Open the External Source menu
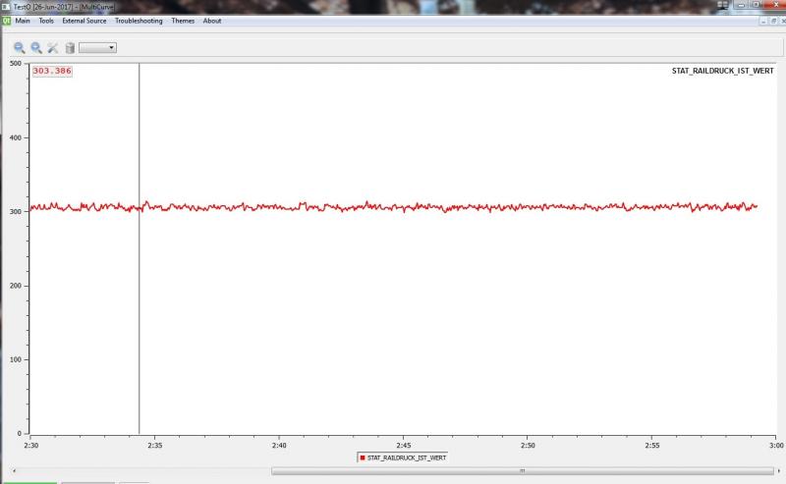Viewport: 786px width, 484px height. (84, 21)
